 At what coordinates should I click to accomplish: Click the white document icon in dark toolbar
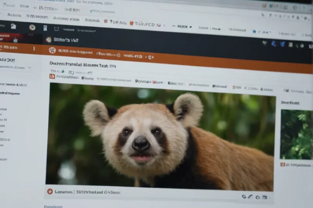click(45, 28)
